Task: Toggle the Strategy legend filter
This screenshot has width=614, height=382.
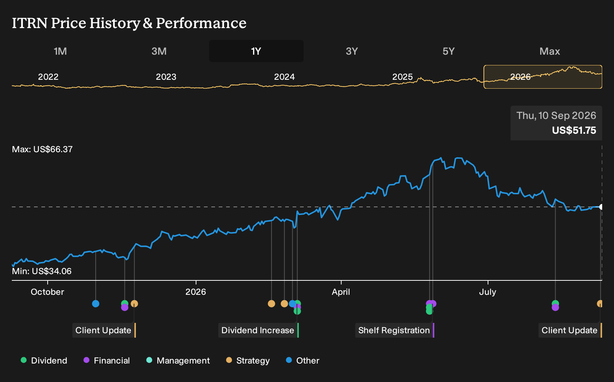Action: click(248, 361)
